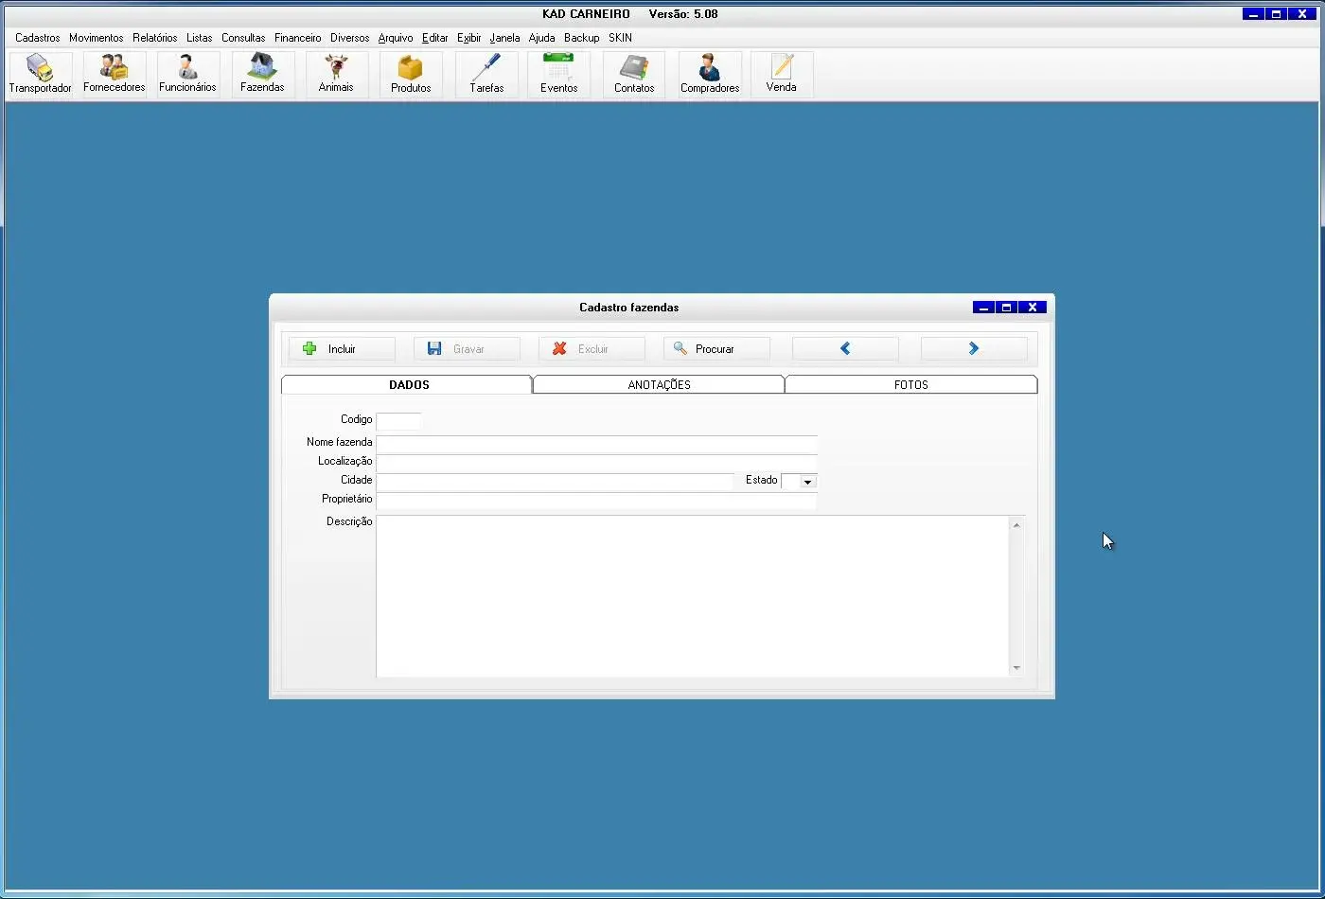The height and width of the screenshot is (899, 1325).
Task: Expand the Estado dropdown arrow
Action: point(807,482)
